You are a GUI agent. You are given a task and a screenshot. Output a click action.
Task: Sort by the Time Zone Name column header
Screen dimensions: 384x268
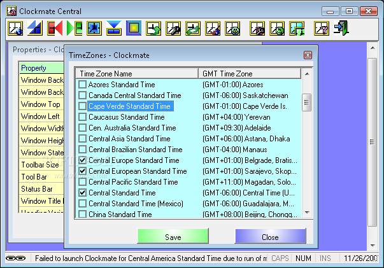click(137, 73)
